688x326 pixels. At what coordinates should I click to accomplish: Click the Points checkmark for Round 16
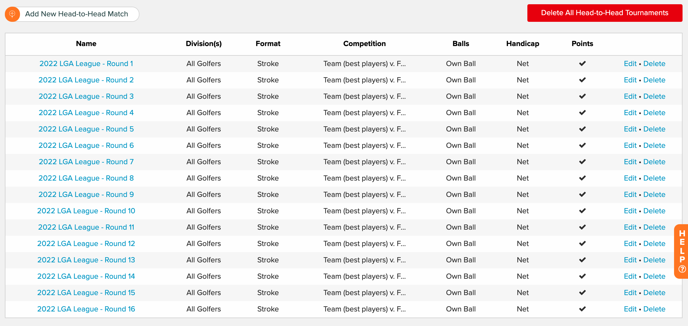582,309
